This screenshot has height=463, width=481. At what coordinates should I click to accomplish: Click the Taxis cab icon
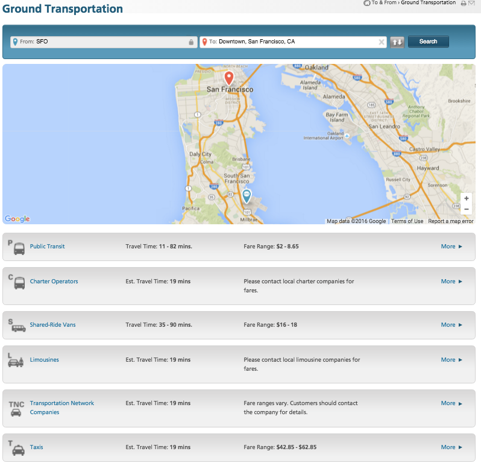coord(19,450)
